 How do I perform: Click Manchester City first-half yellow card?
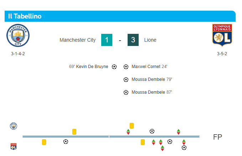(x=74, y=132)
